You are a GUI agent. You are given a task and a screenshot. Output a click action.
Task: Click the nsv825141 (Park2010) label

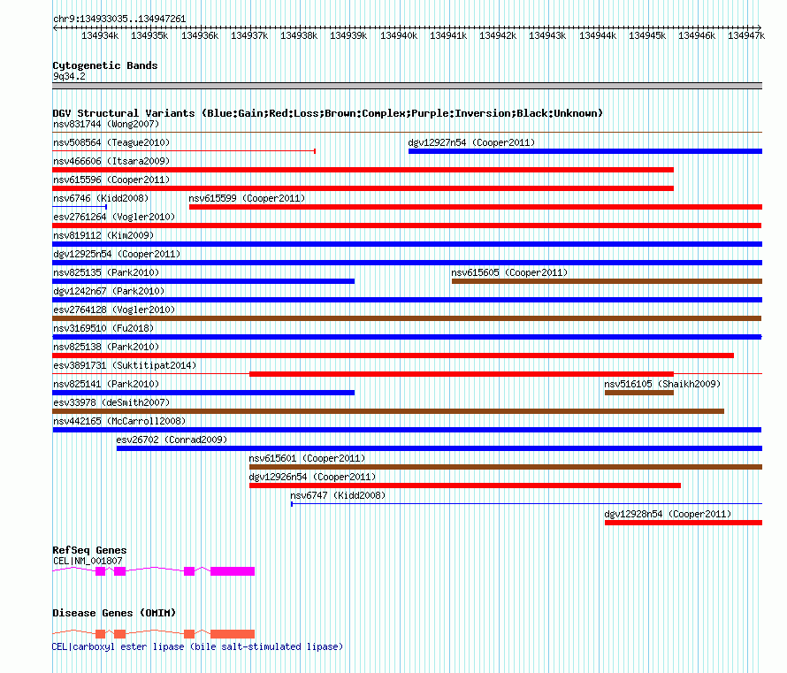point(106,384)
